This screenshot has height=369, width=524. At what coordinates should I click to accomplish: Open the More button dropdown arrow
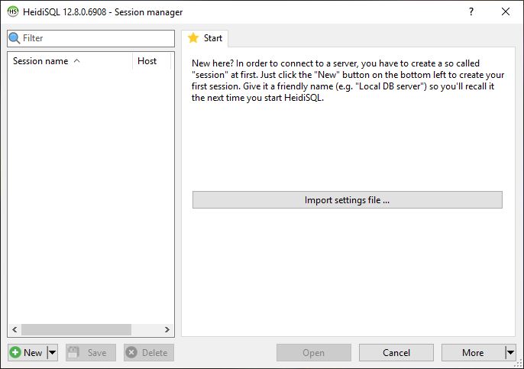click(x=510, y=352)
